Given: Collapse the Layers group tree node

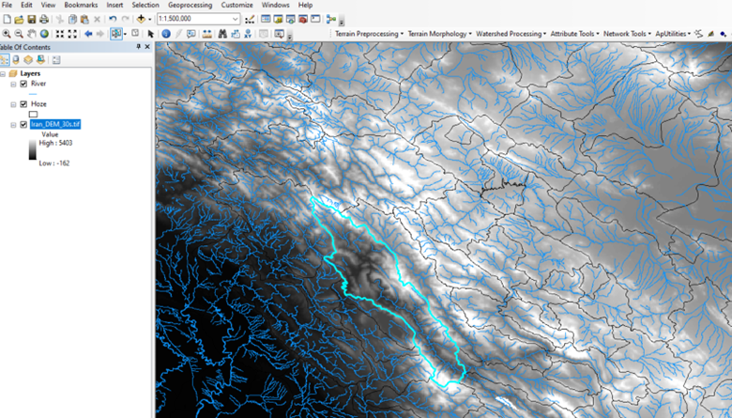Looking at the screenshot, I should 4,72.
